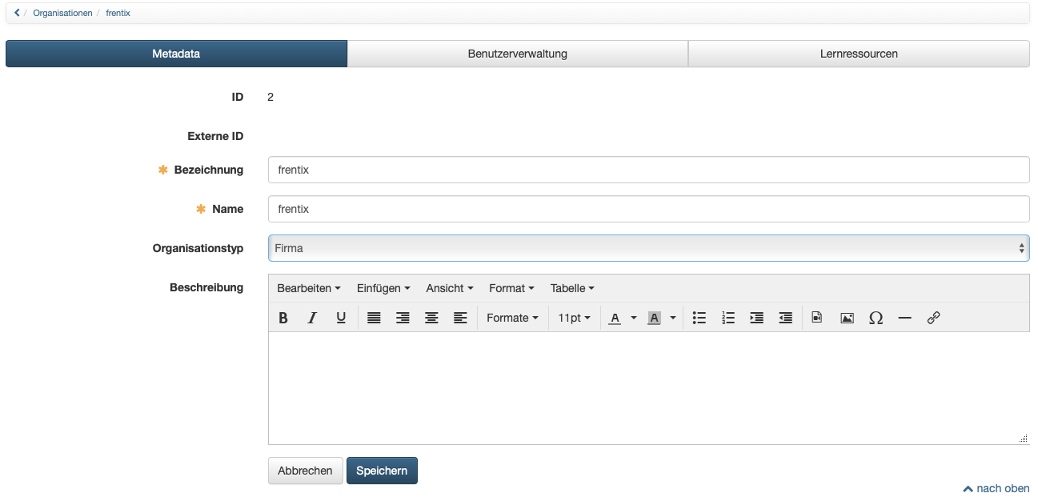Open the Format menu
This screenshot has width=1038, height=501.
511,288
